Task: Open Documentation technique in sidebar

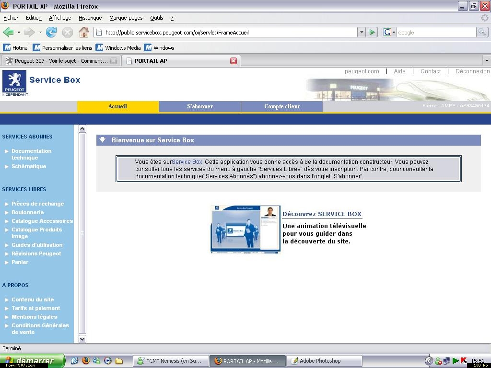Action: [x=31, y=154]
